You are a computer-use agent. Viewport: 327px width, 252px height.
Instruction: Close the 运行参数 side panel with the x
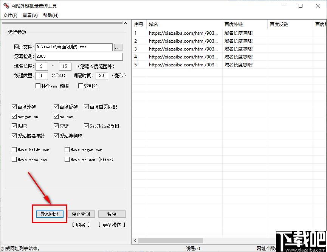(126, 23)
